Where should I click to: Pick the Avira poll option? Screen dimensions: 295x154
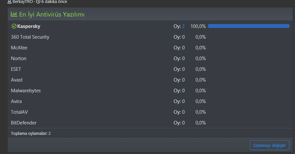click(16, 101)
